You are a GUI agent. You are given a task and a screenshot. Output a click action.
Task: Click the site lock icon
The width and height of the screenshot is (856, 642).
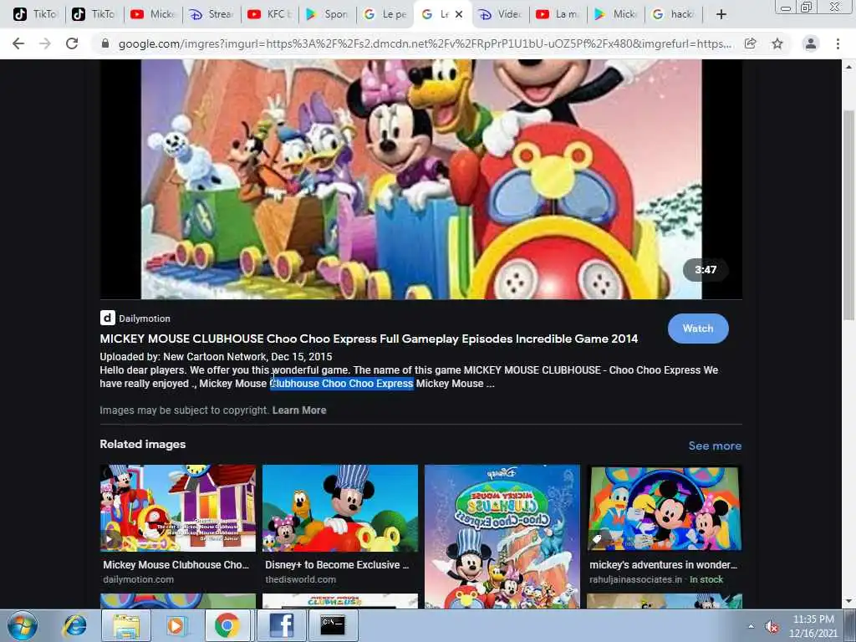click(x=105, y=43)
